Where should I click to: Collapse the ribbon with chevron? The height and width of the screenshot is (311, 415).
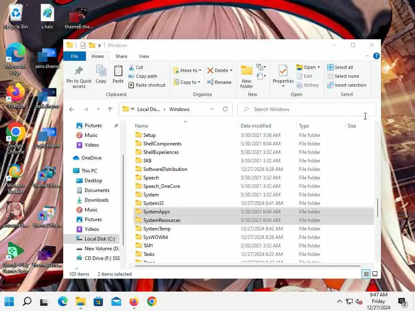[367, 56]
